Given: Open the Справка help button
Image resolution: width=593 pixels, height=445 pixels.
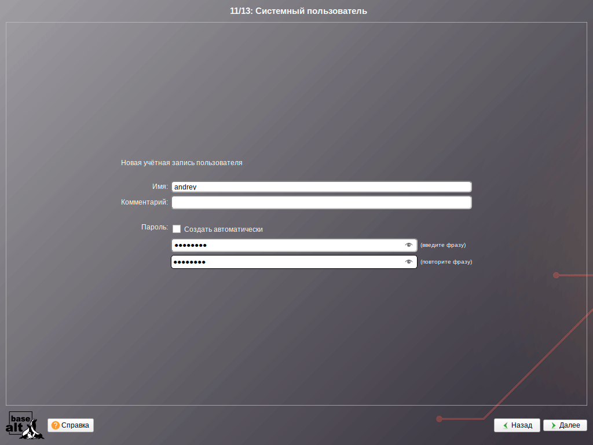Looking at the screenshot, I should tap(71, 425).
